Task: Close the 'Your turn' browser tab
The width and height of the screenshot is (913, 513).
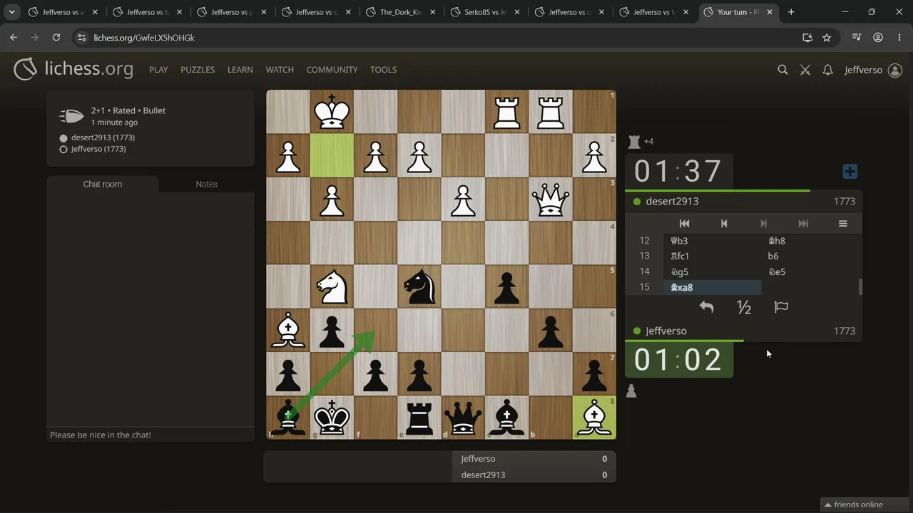Action: tap(770, 12)
